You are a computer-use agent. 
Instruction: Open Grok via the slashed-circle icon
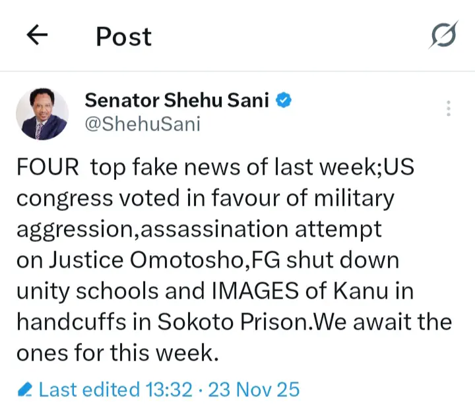pyautogui.click(x=442, y=35)
